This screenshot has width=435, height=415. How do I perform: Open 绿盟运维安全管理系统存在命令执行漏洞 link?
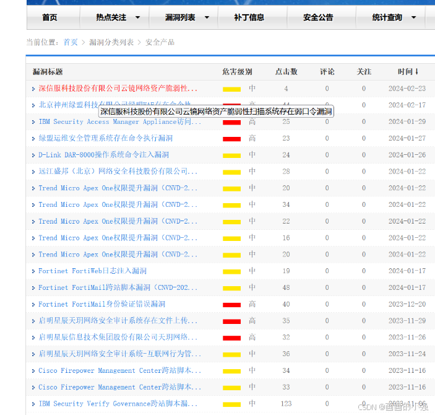click(x=105, y=138)
